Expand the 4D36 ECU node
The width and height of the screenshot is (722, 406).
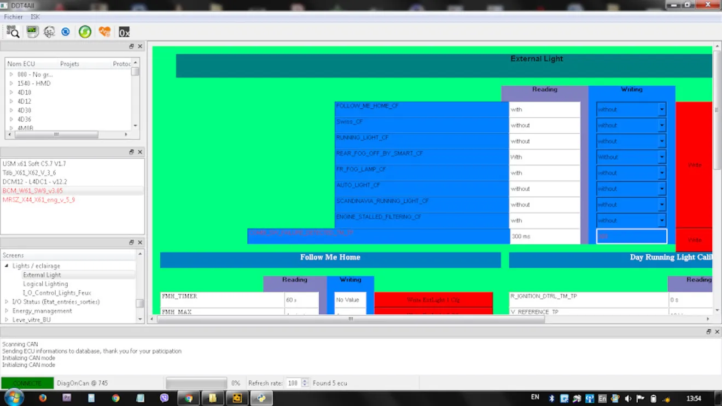click(x=11, y=119)
